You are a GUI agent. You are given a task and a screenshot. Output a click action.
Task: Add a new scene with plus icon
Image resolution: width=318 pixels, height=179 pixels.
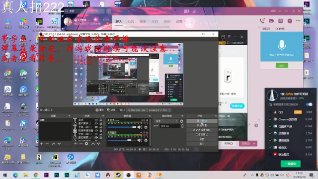pyautogui.click(x=42, y=144)
